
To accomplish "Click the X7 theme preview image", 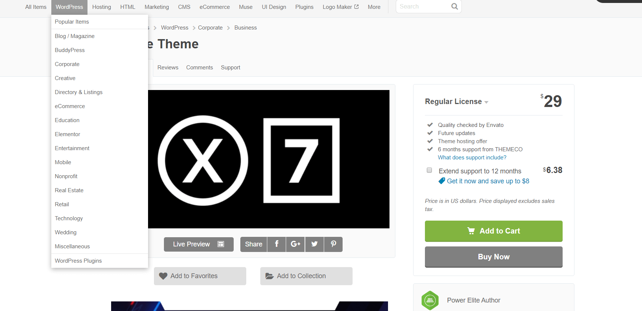I will pos(269,159).
